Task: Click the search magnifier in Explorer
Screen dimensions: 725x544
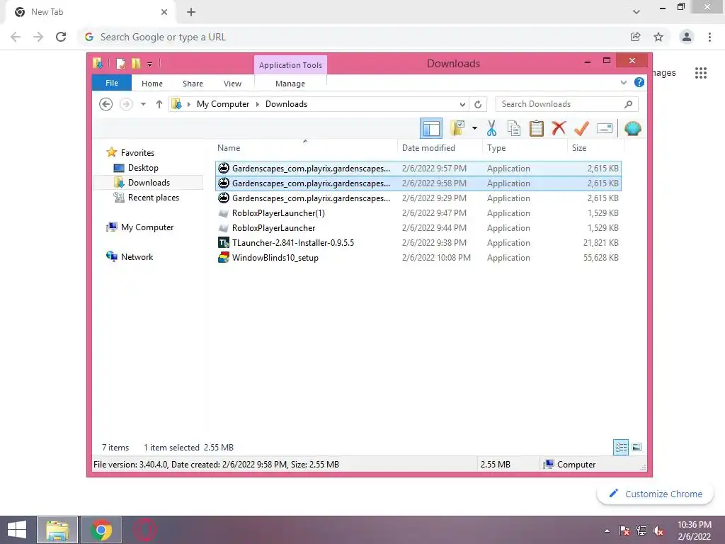Action: [629, 104]
